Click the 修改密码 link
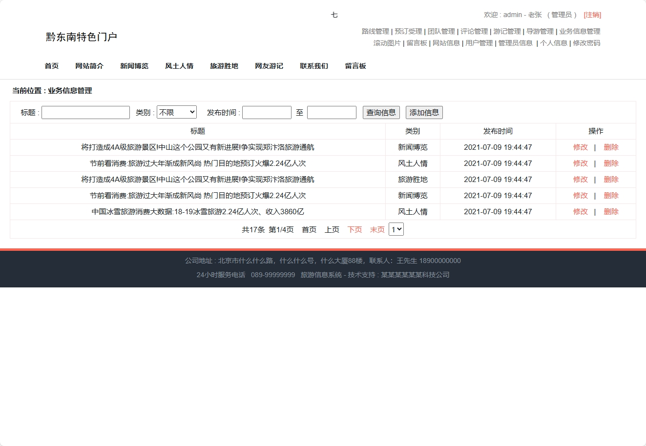646x446 pixels. (586, 43)
